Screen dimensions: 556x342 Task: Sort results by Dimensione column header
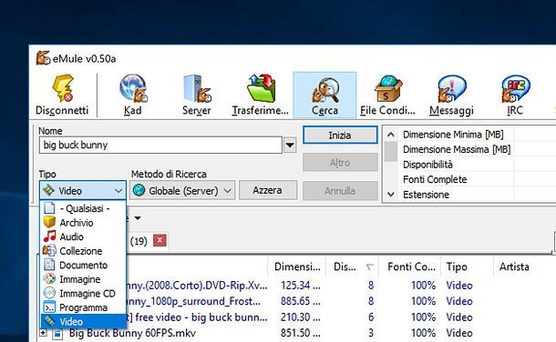tap(297, 267)
